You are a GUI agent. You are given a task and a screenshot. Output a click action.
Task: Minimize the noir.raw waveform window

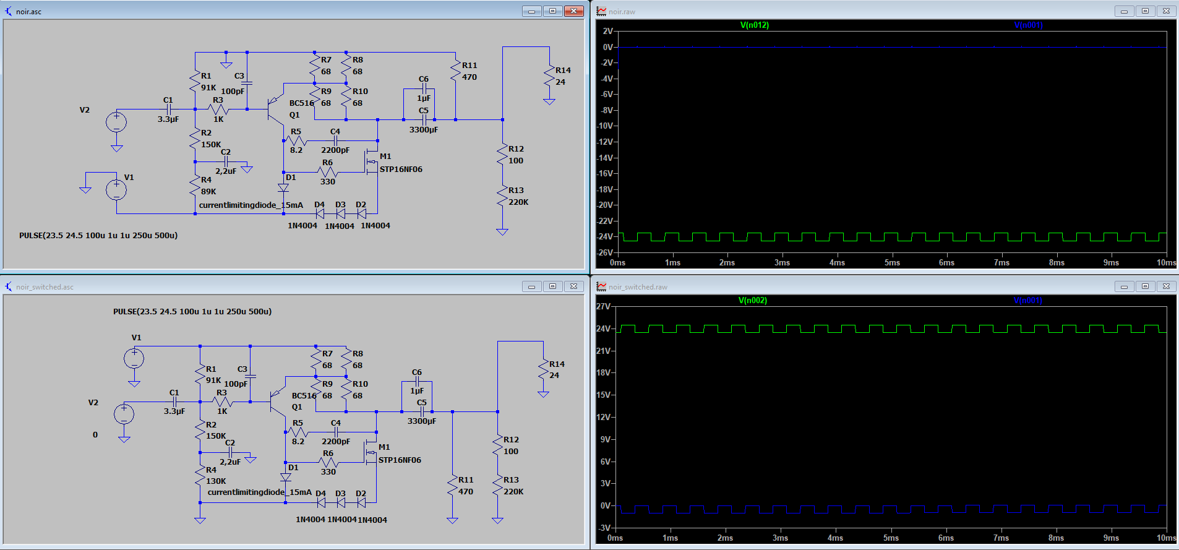click(1124, 11)
